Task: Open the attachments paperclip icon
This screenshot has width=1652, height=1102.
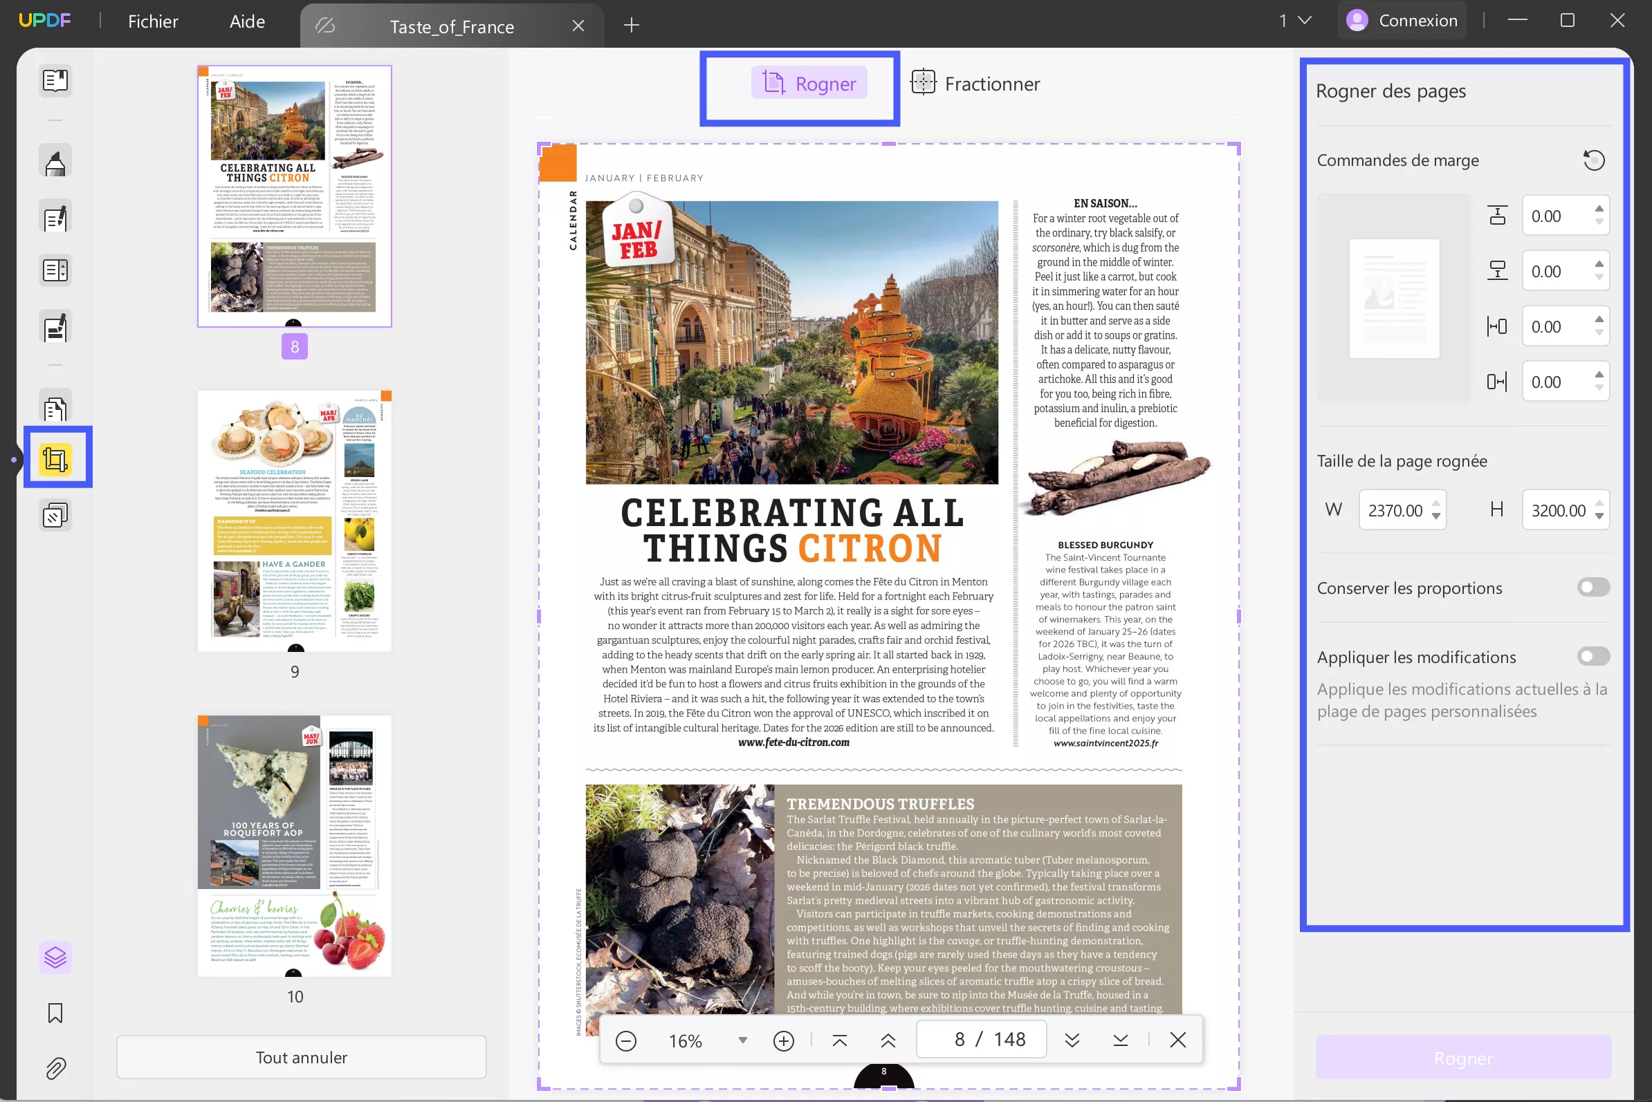Action: (x=55, y=1068)
